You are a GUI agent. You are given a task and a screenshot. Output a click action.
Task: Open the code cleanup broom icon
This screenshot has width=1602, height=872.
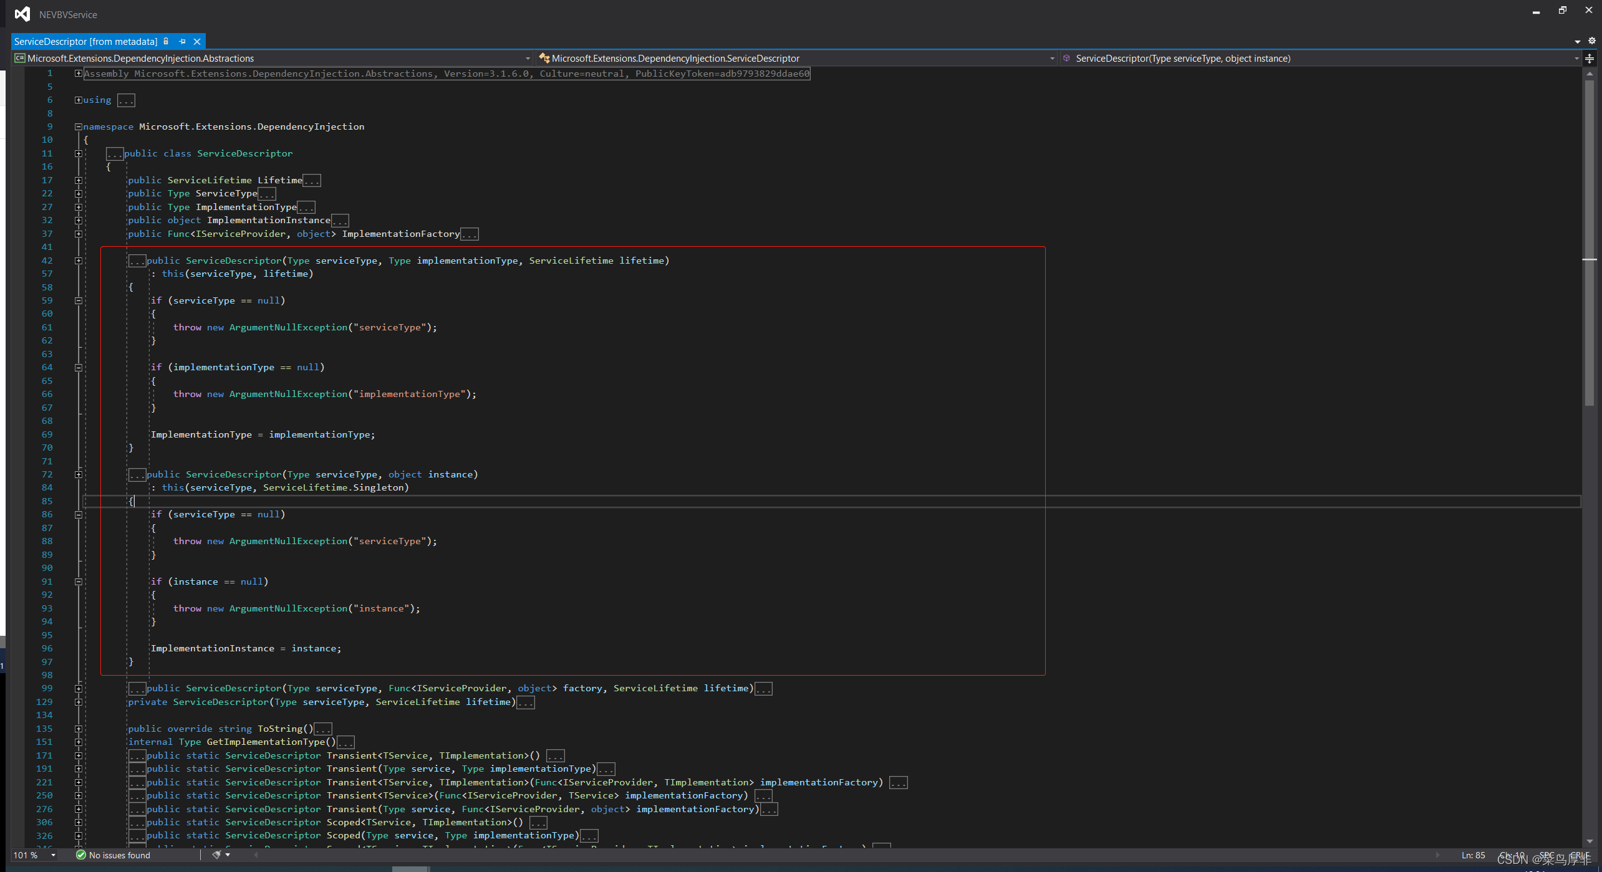tap(218, 855)
